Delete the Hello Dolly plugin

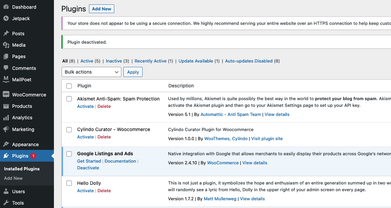pos(104,191)
